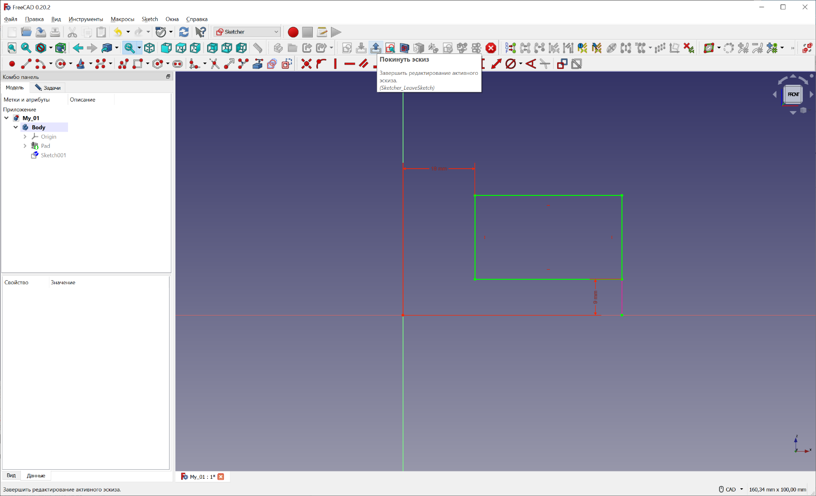This screenshot has width=816, height=496.
Task: Click the View Section icon
Action: pyautogui.click(x=404, y=48)
